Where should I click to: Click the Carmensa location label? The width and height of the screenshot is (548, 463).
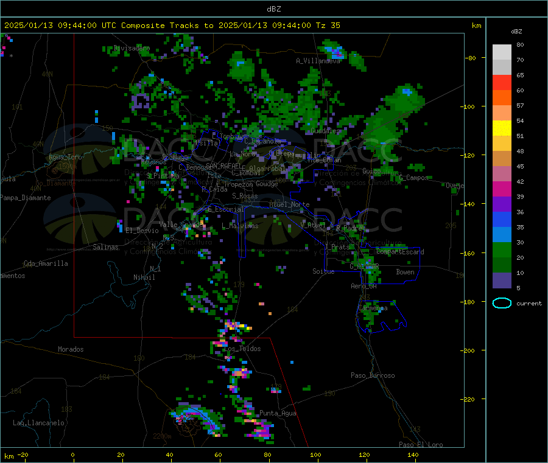373,308
